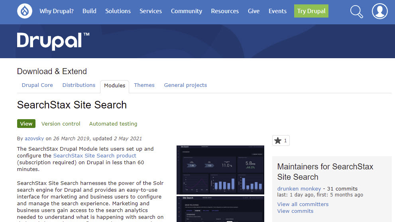The width and height of the screenshot is (395, 222).
Task: Switch to the Themes tab
Action: coord(144,85)
